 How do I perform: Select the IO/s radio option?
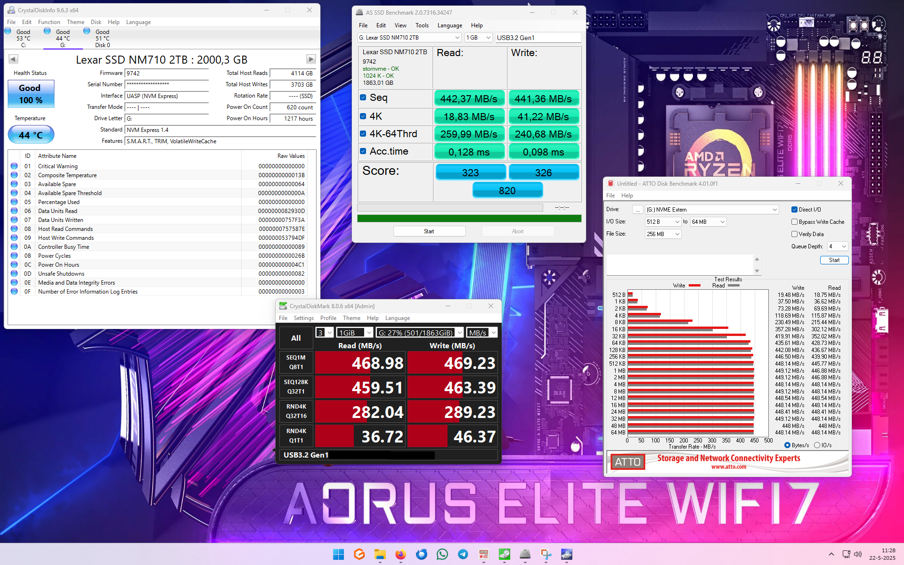[817, 445]
